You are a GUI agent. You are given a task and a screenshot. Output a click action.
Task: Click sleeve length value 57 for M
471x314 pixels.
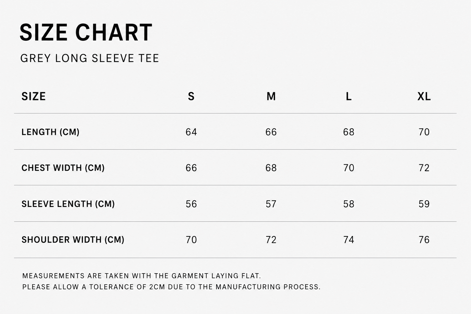[271, 204]
